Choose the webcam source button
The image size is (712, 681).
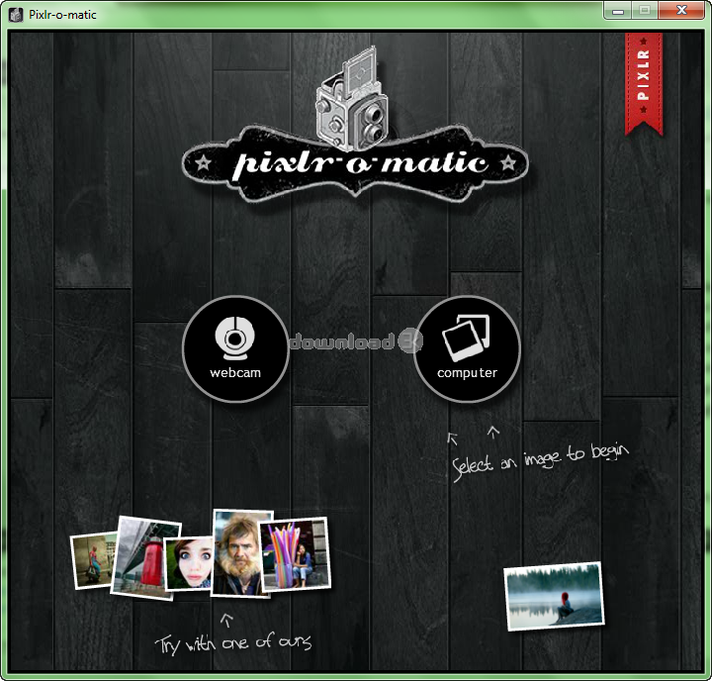click(x=235, y=348)
